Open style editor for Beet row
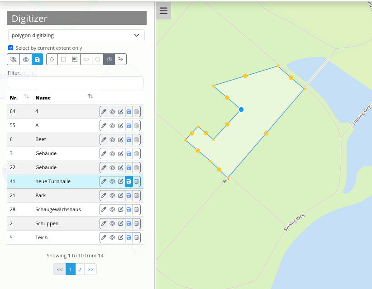372x289 pixels. pyautogui.click(x=104, y=139)
